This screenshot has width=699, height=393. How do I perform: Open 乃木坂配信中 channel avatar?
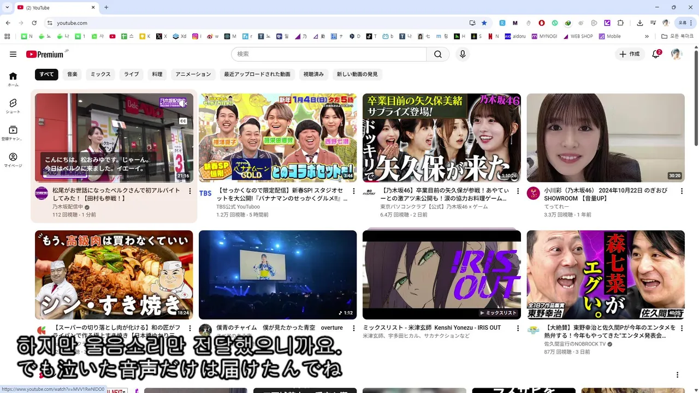click(42, 193)
